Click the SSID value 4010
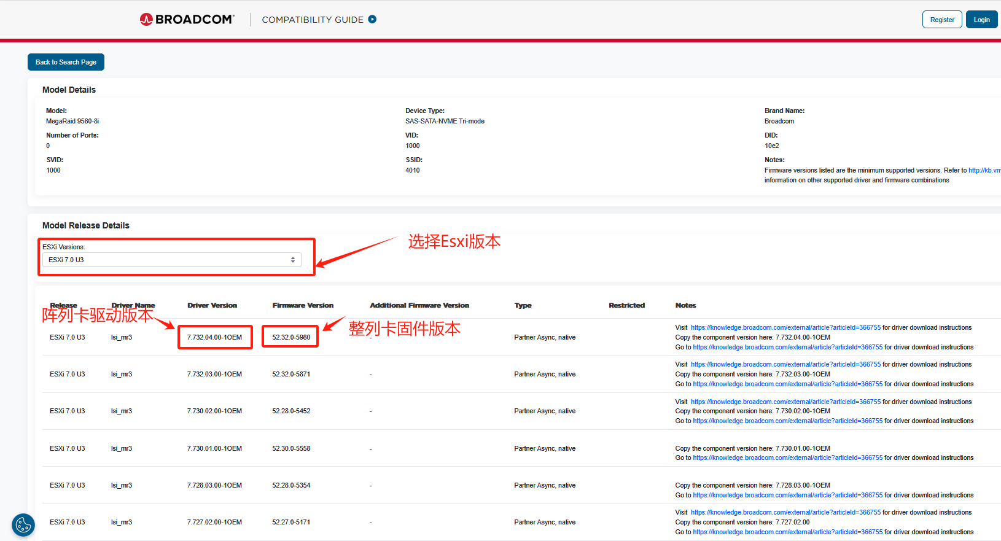Screen dimensions: 1001x541 click(413, 171)
